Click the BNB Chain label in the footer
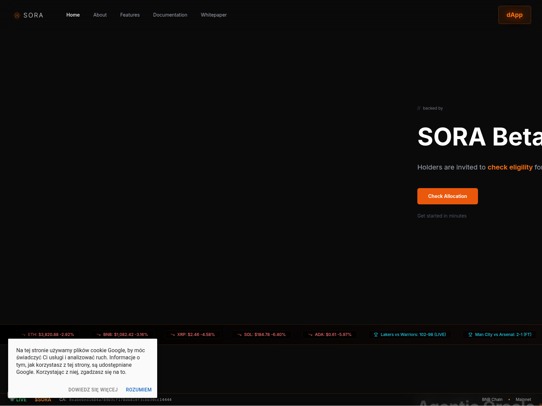542x406 pixels. click(492, 400)
